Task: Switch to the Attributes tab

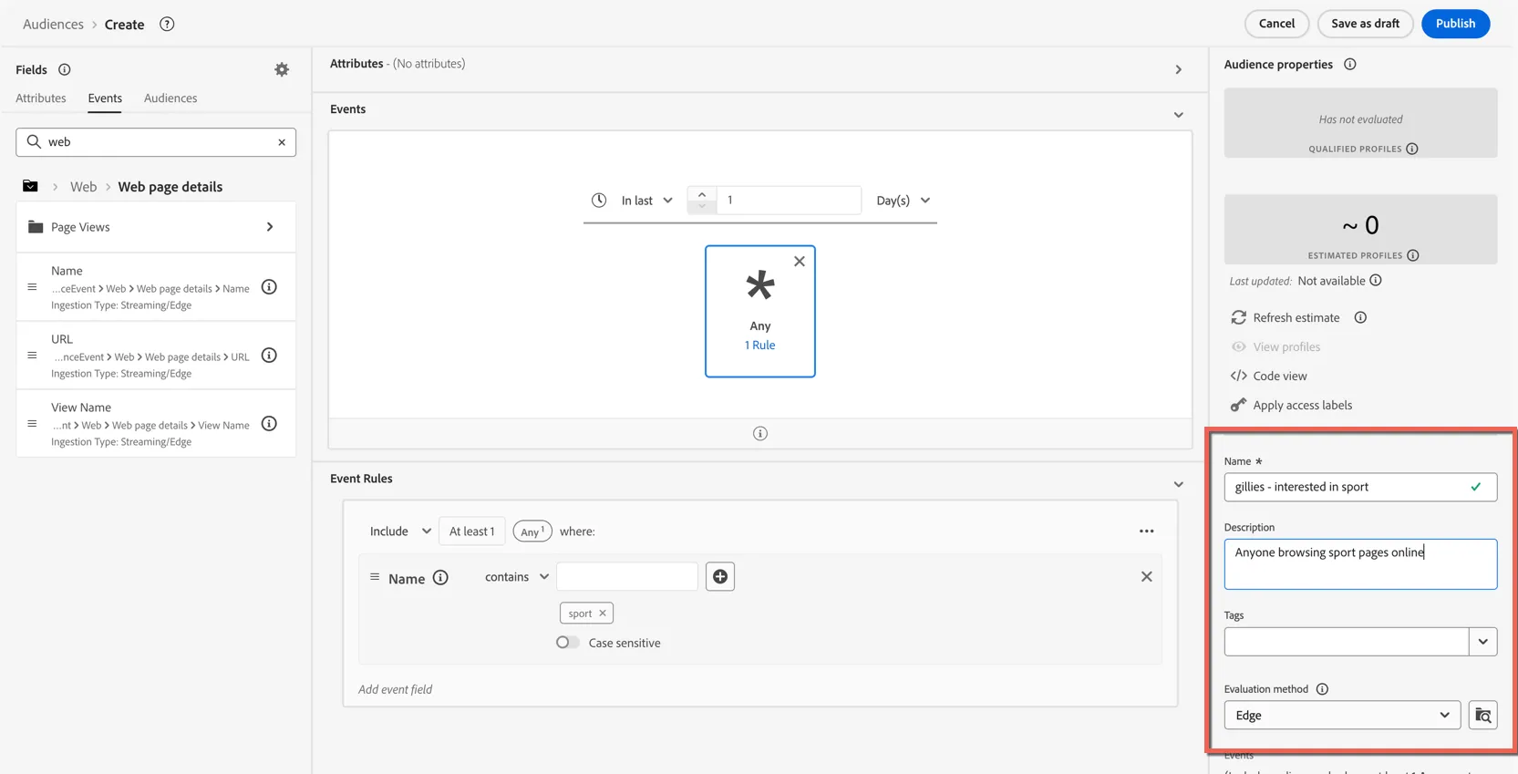Action: pyautogui.click(x=41, y=98)
